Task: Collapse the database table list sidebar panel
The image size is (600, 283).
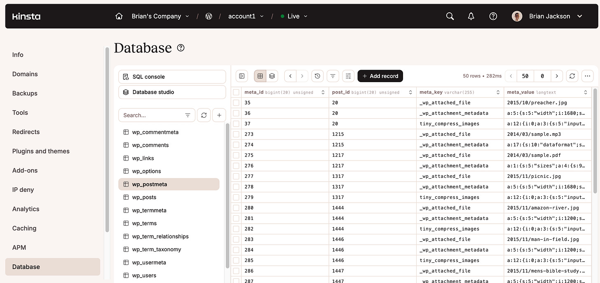Action: click(x=241, y=76)
